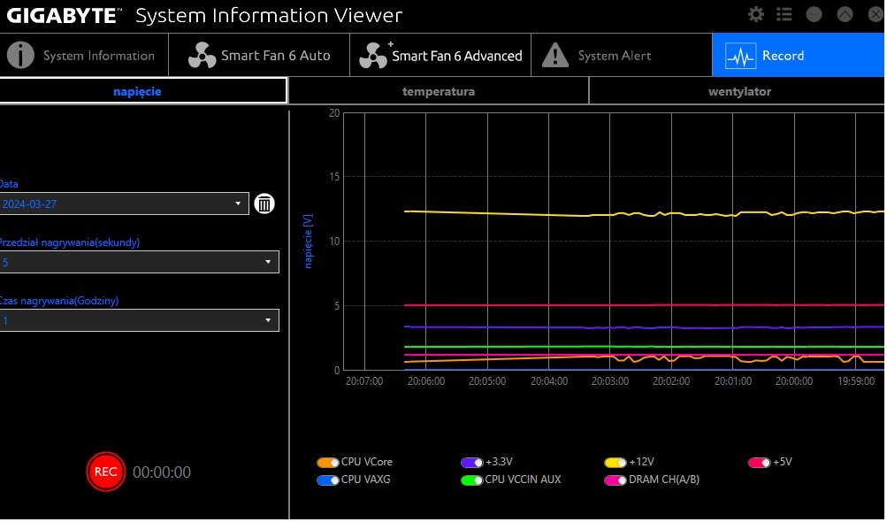Screen dimensions: 887x522
Task: Toggle the DRAM CH(A/B) line
Action: tap(616, 480)
